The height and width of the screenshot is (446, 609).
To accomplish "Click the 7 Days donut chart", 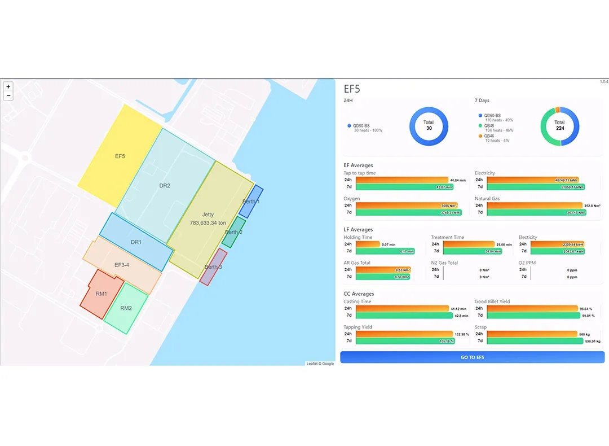I will (559, 125).
